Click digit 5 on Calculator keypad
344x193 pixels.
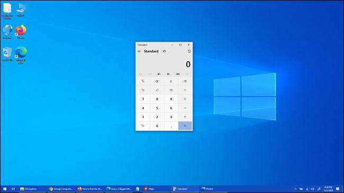(x=157, y=108)
